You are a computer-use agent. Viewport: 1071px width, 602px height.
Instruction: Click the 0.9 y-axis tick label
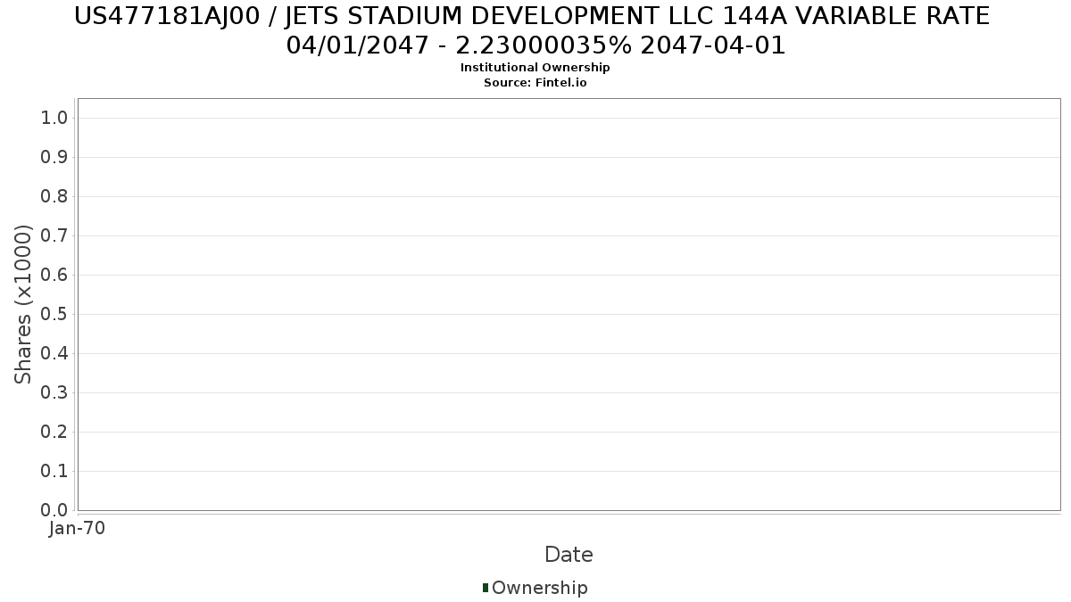point(54,157)
